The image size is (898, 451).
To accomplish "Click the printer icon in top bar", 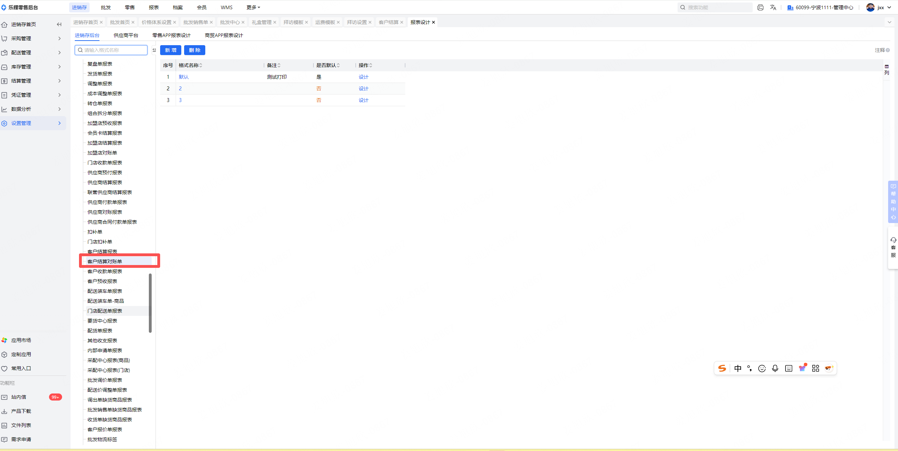I will click(760, 7).
